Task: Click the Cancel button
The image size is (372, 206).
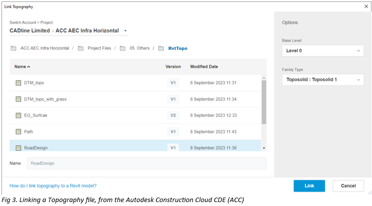Action: click(348, 186)
